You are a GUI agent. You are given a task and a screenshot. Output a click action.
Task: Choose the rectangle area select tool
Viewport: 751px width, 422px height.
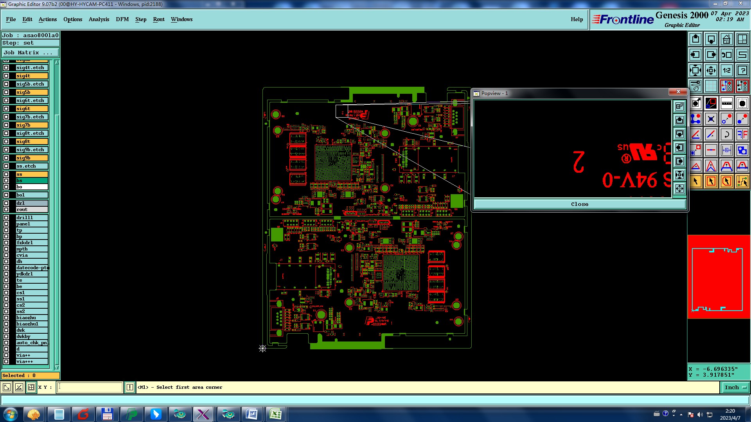pos(711,181)
